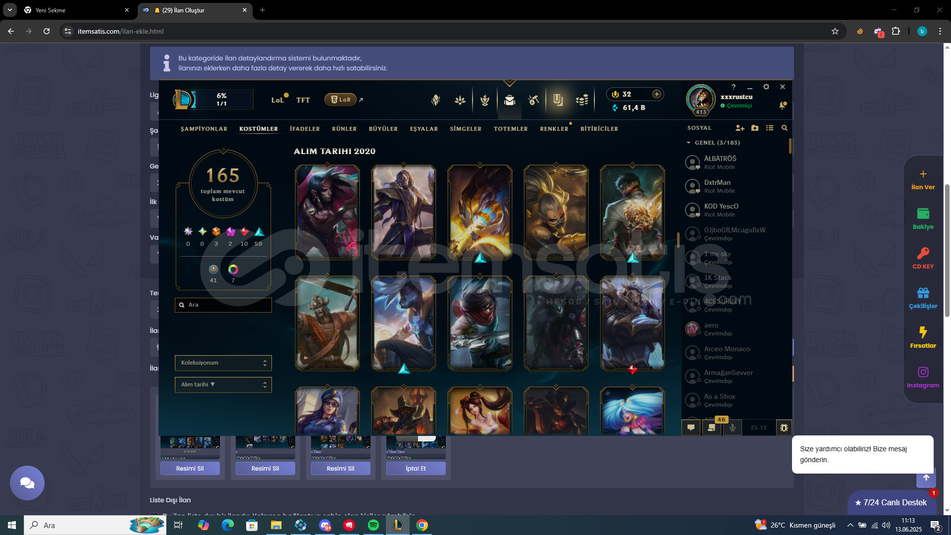This screenshot has height=535, width=951.
Task: Filter by legacy skins icon showing 41
Action: coord(213,269)
